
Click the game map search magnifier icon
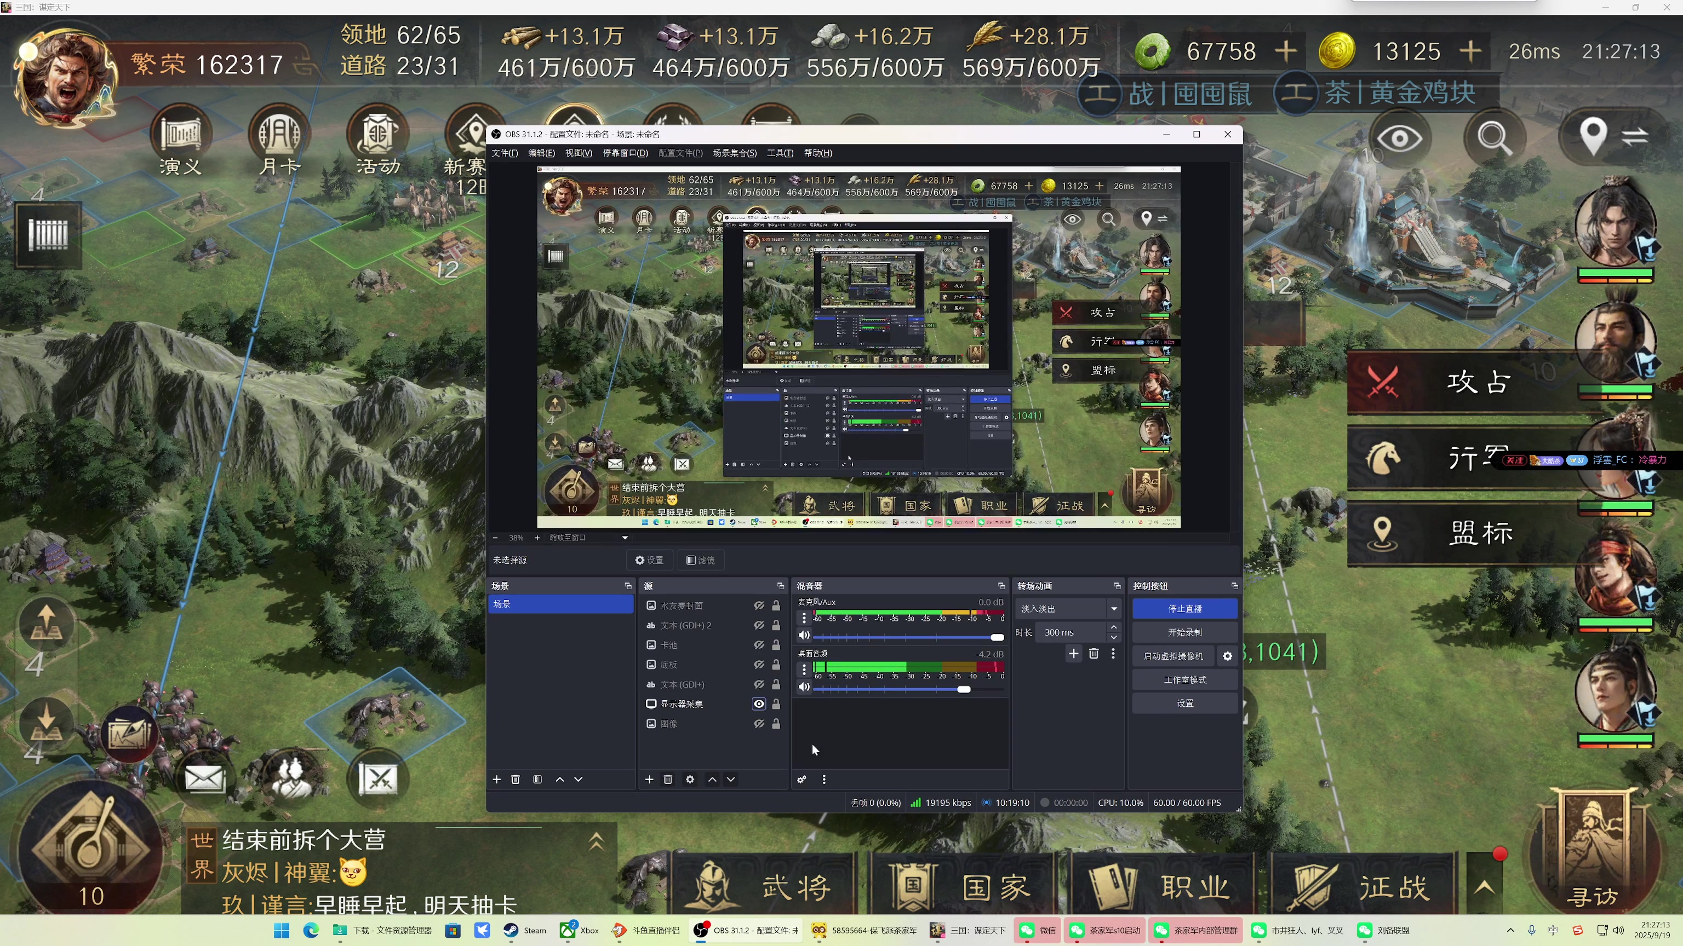[1494, 138]
